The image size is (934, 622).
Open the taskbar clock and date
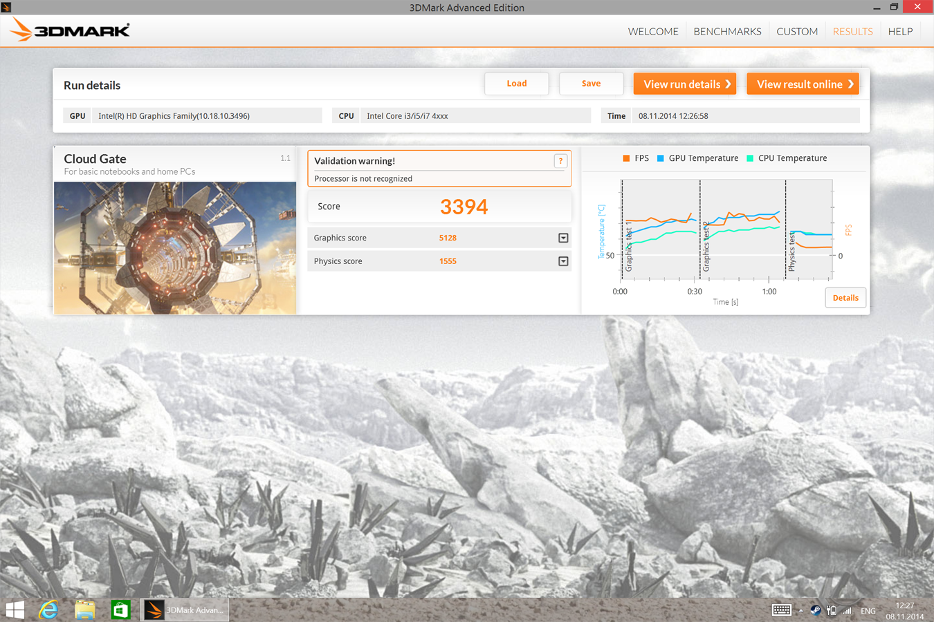coord(904,611)
